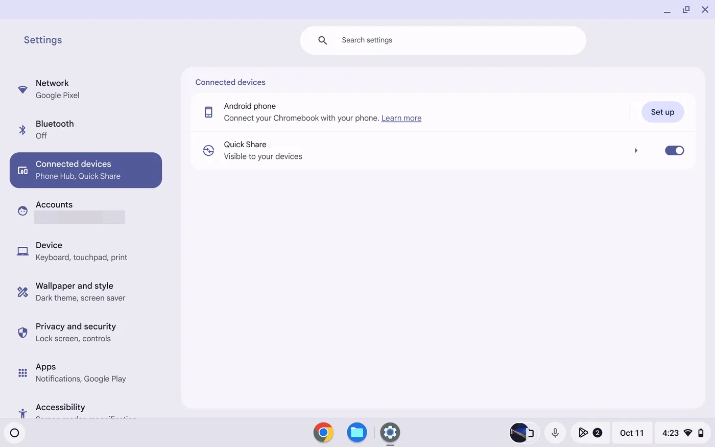Open the Device settings section

click(x=86, y=251)
